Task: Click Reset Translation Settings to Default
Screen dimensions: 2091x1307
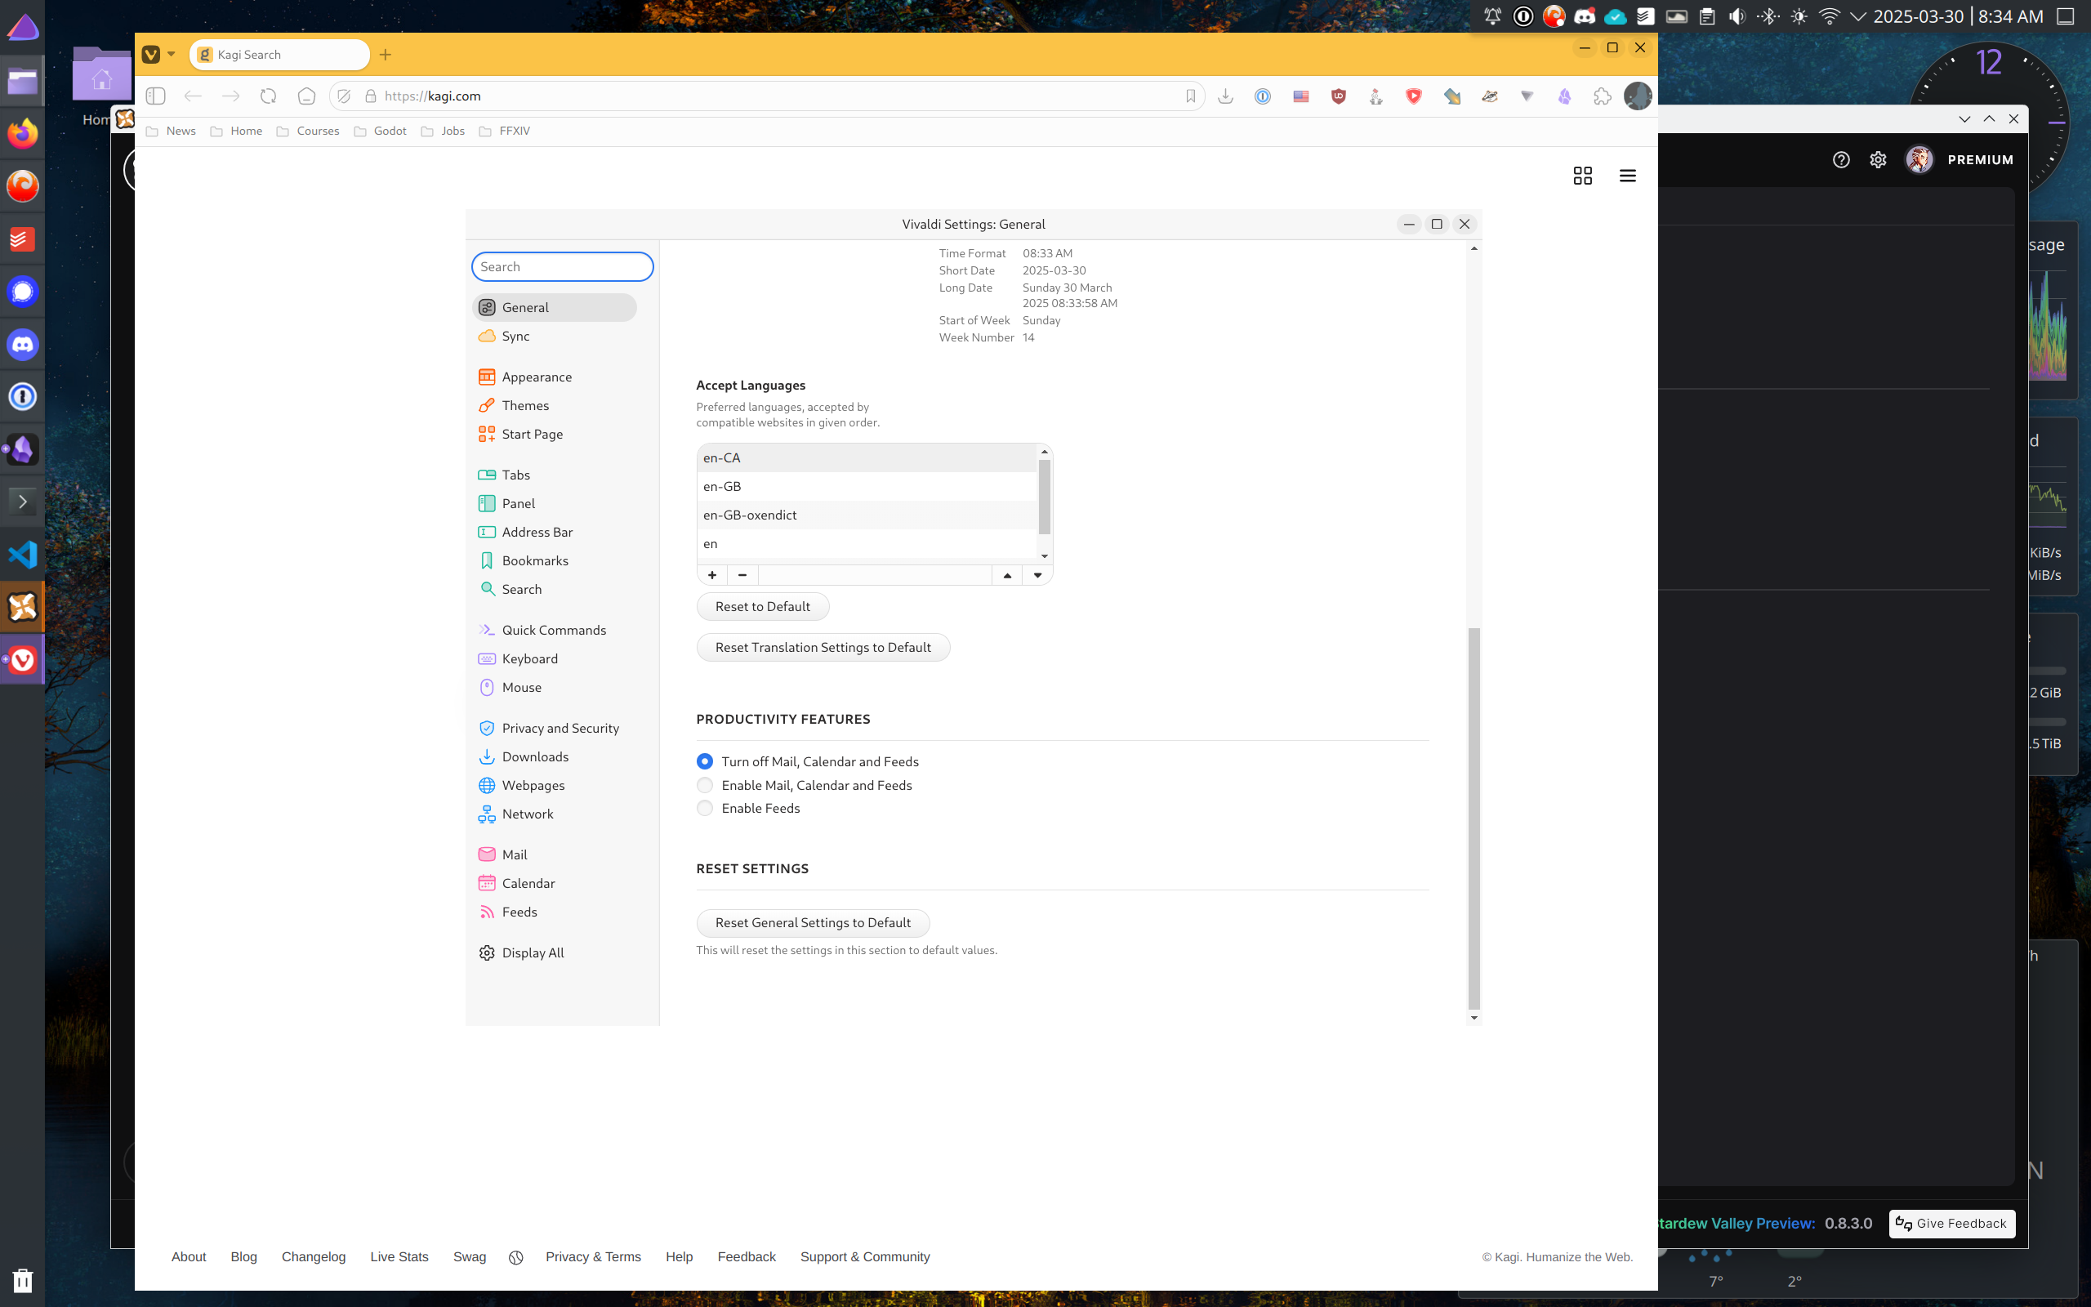Action: (823, 648)
